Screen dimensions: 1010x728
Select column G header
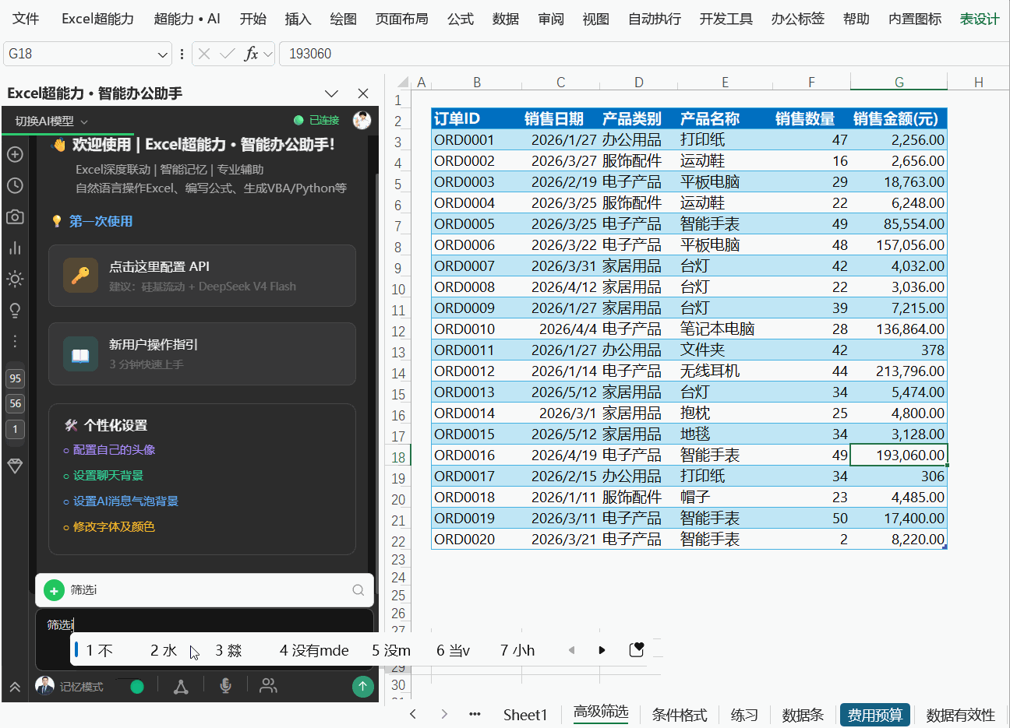pyautogui.click(x=899, y=82)
